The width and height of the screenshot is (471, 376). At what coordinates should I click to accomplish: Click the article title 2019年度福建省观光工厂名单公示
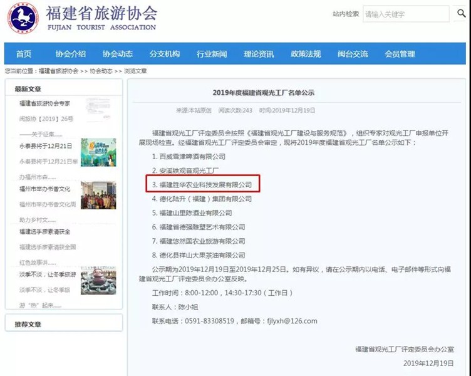264,93
